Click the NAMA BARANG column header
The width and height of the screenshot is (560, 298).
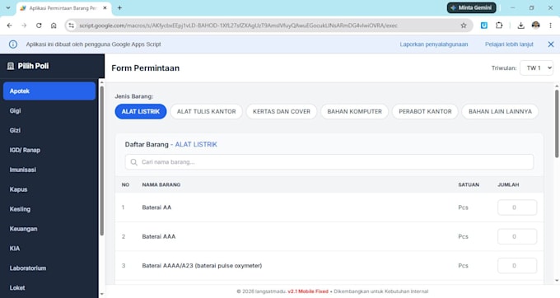click(x=161, y=184)
